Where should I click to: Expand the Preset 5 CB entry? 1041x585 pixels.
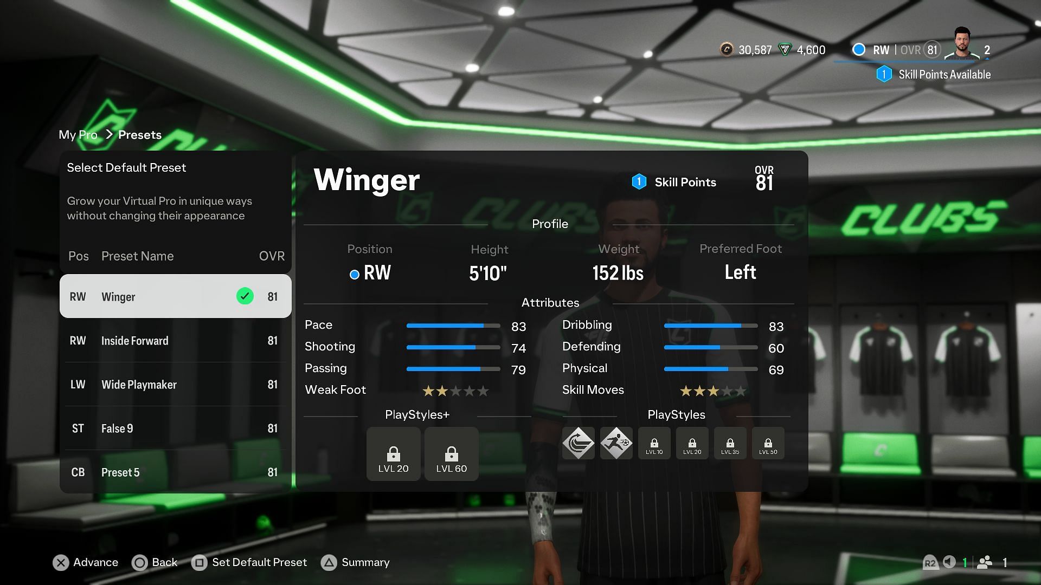click(x=175, y=471)
